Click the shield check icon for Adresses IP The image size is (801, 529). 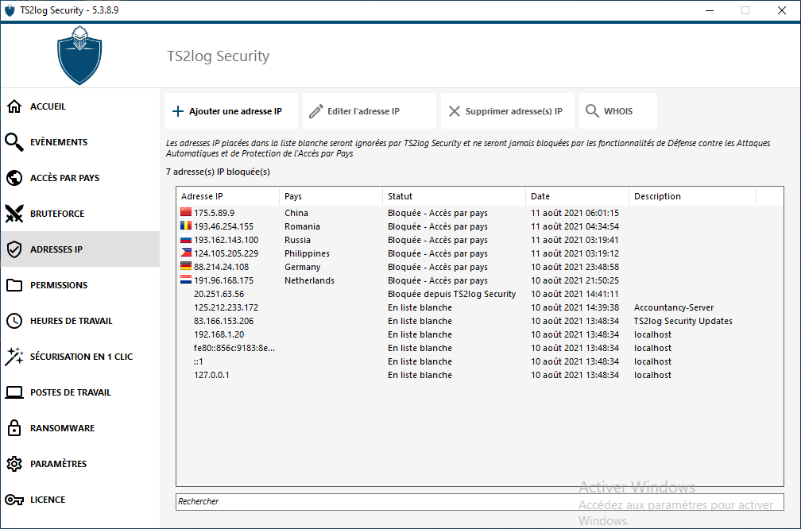14,249
